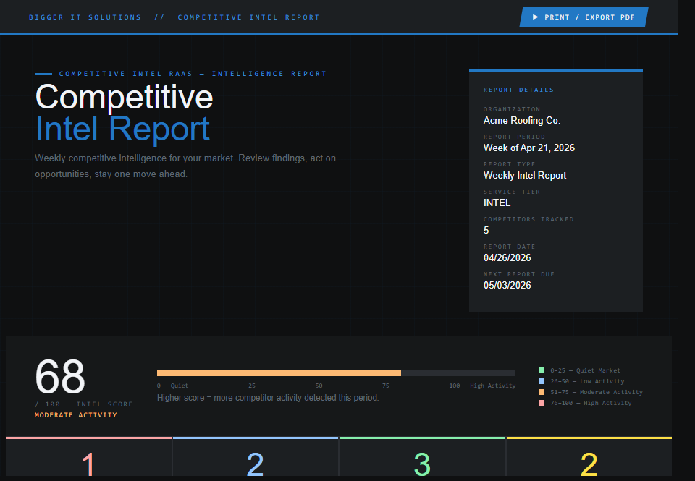
Task: Click the '0 – Quiet' scale label
Action: point(172,386)
